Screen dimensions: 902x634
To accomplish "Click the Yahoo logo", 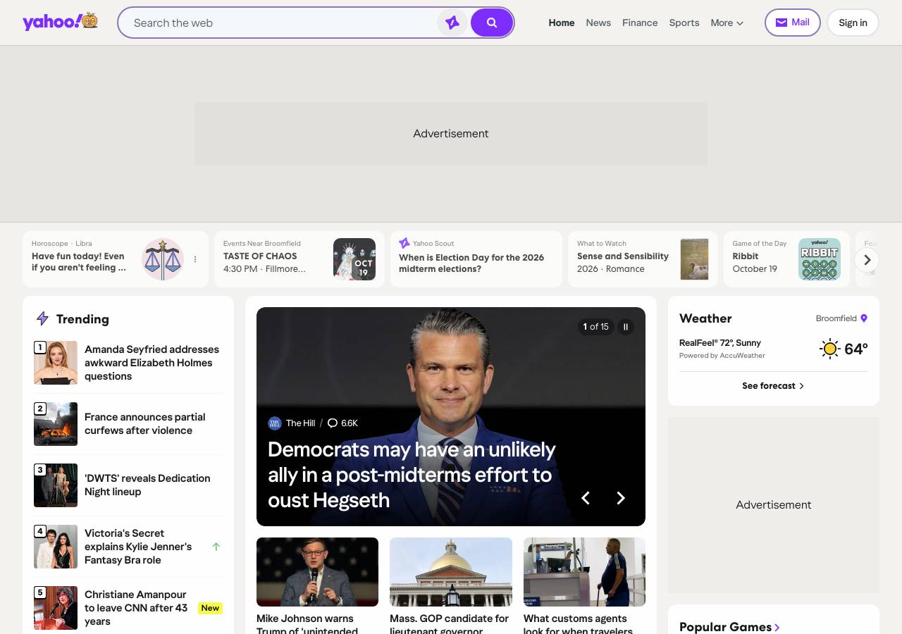I will [61, 22].
